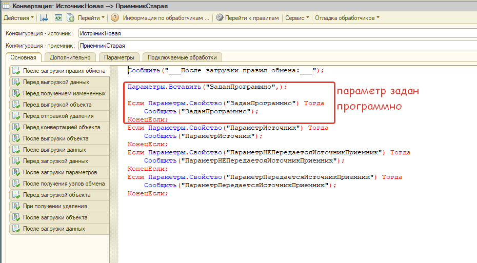Click icon of Перед отправкой удаления

(16, 116)
